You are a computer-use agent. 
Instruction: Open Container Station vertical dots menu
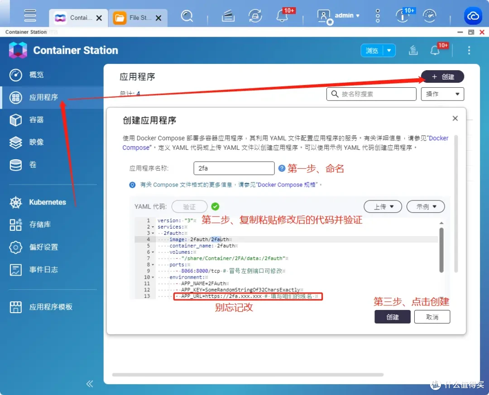(469, 51)
